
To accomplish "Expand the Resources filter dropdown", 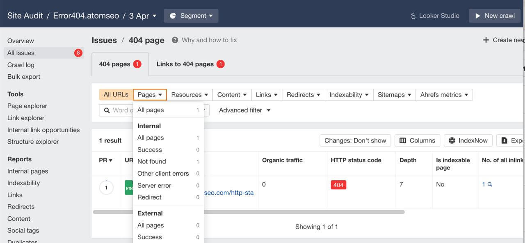I will pos(190,94).
